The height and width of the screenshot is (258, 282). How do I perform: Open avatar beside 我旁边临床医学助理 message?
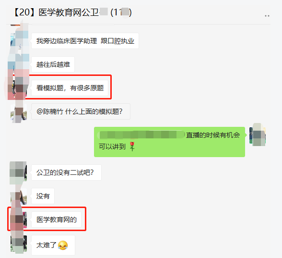click(x=19, y=41)
